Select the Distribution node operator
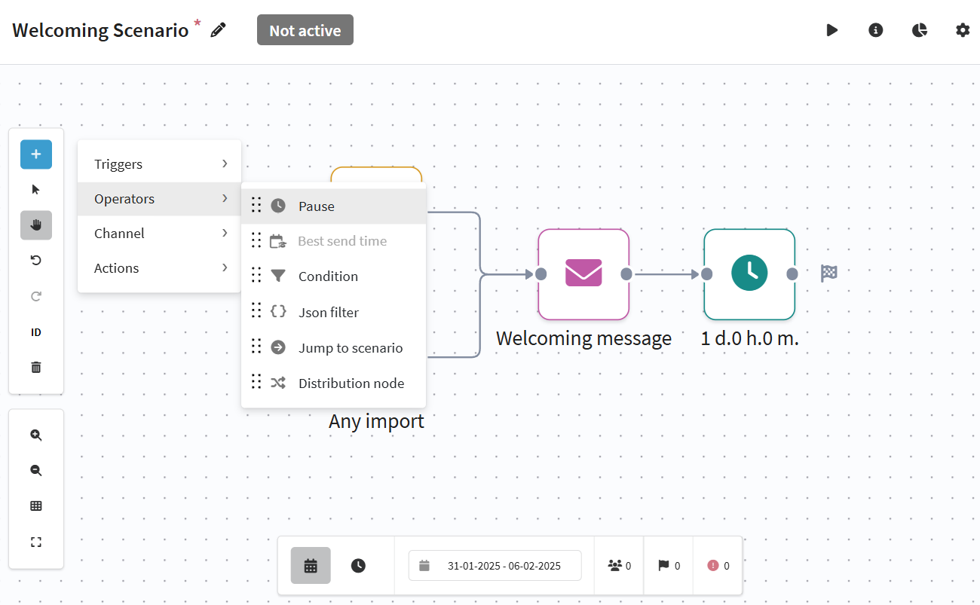This screenshot has width=980, height=605. pos(333,383)
